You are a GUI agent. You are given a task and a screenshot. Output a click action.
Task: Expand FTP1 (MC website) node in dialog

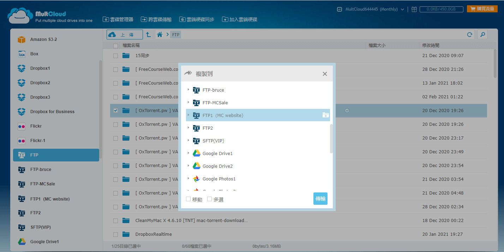click(188, 115)
